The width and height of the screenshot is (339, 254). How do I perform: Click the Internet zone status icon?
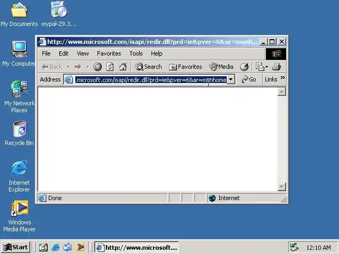click(212, 198)
